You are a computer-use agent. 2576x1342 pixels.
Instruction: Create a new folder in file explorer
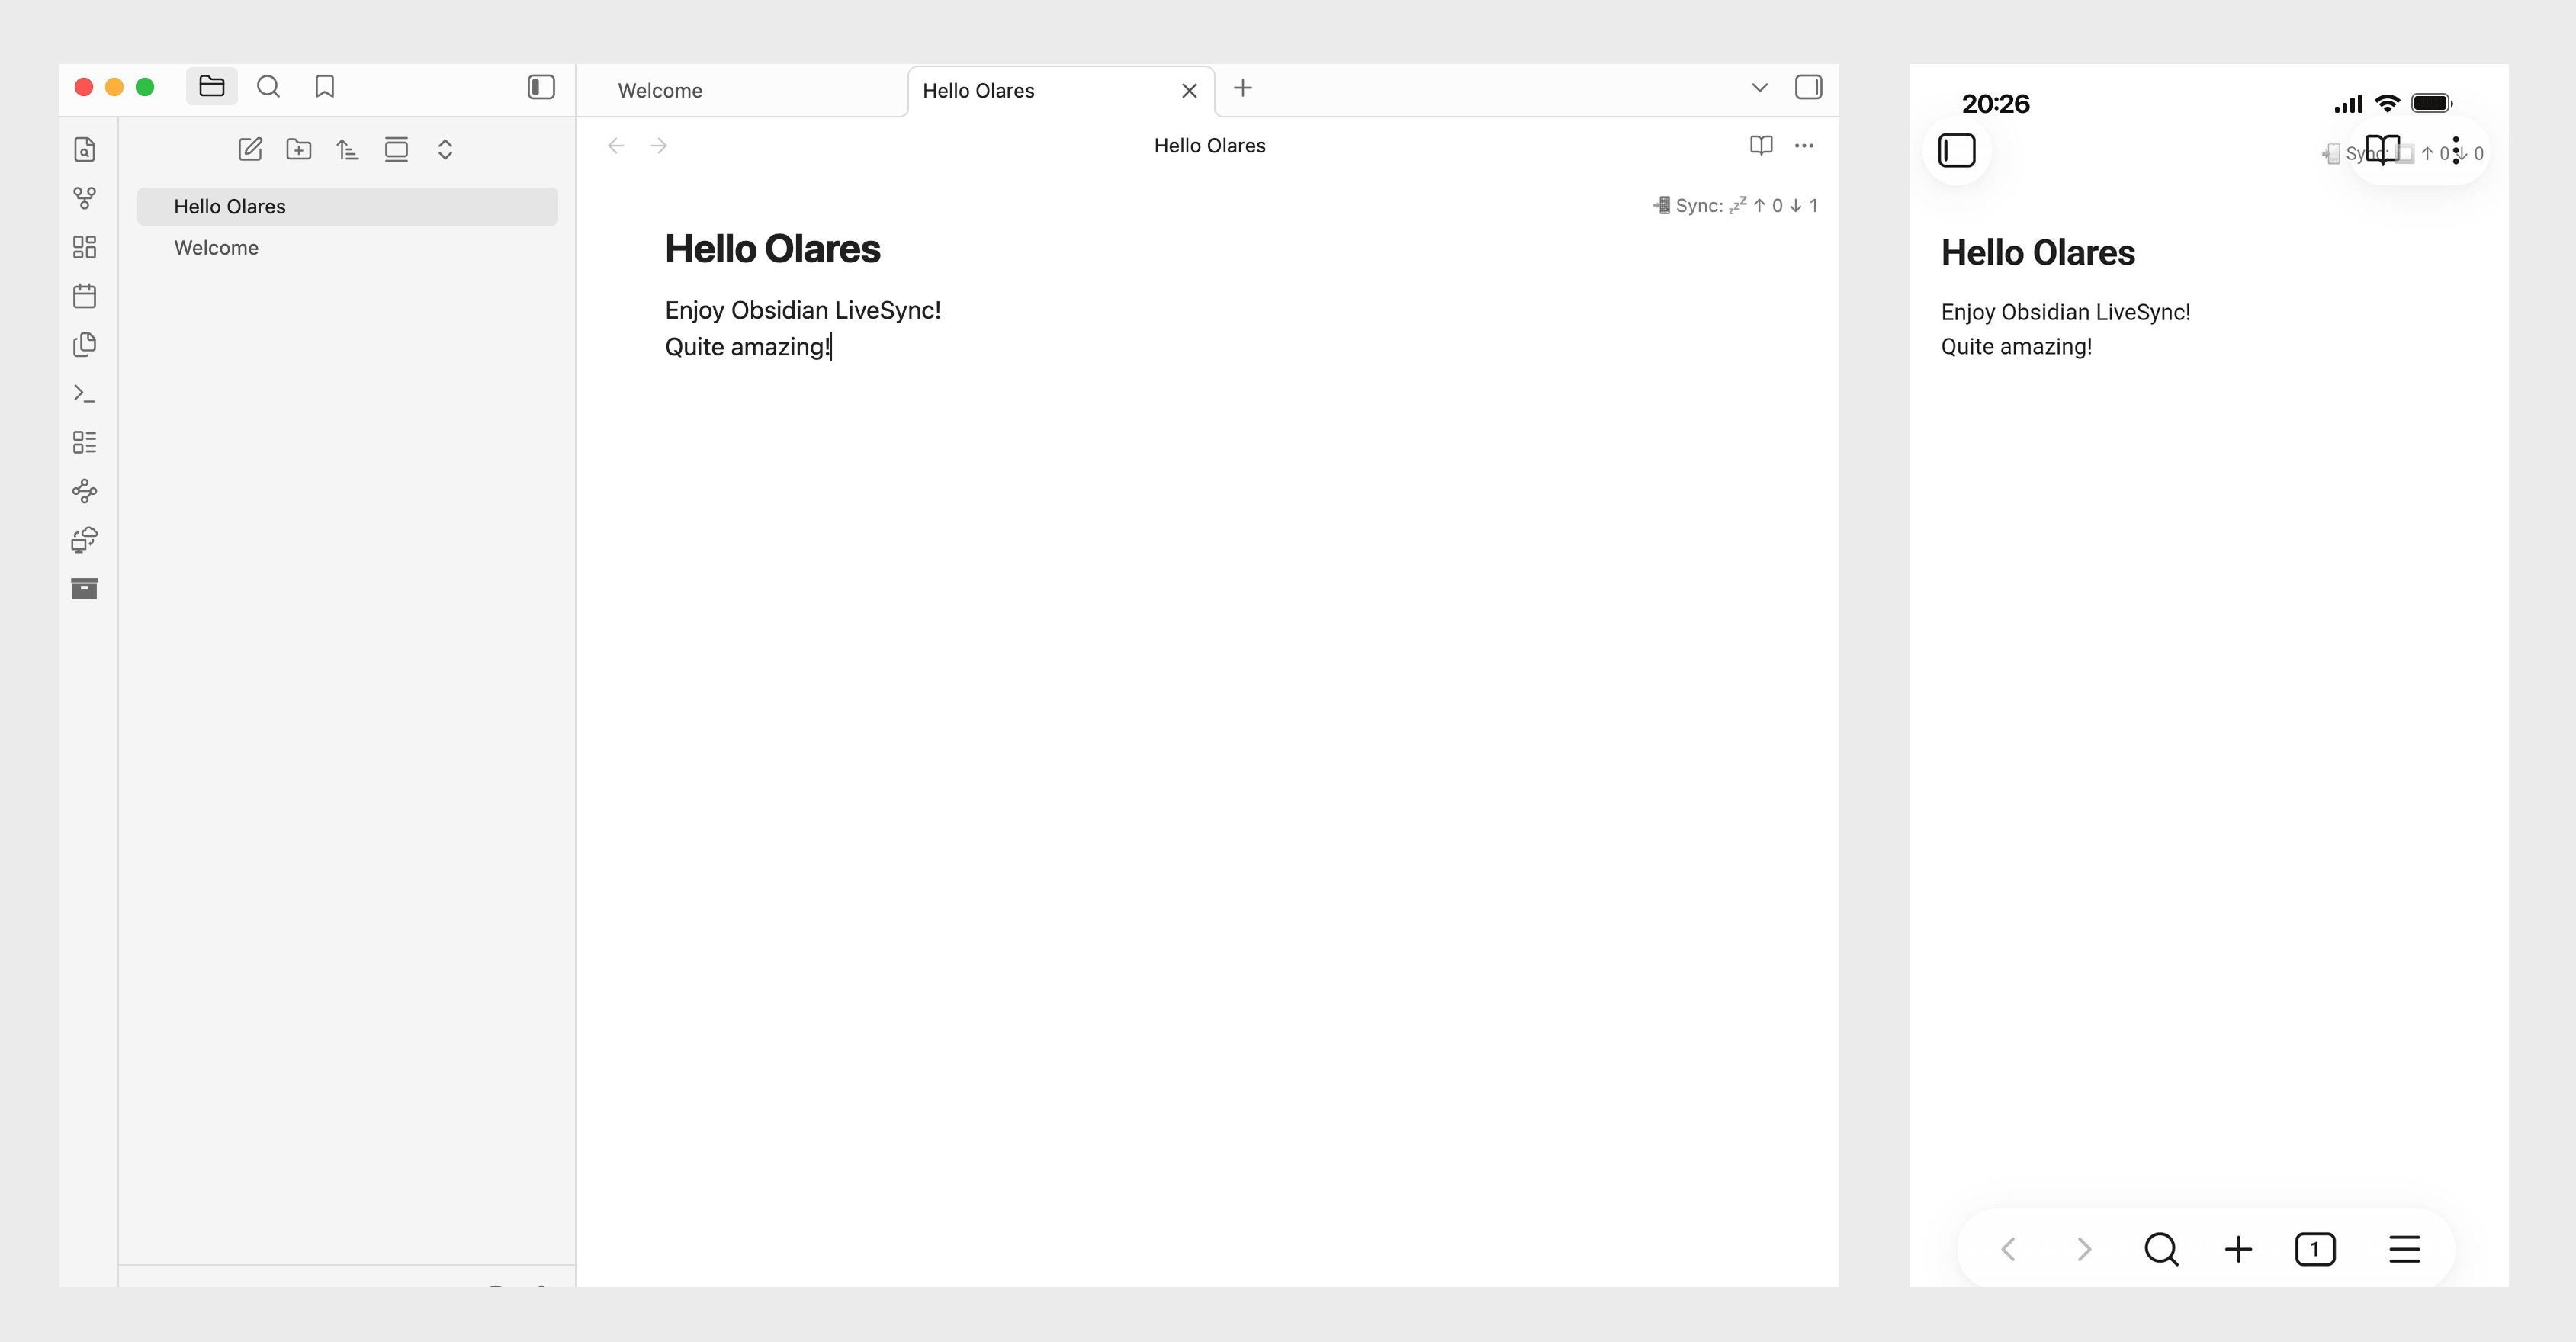[x=299, y=150]
